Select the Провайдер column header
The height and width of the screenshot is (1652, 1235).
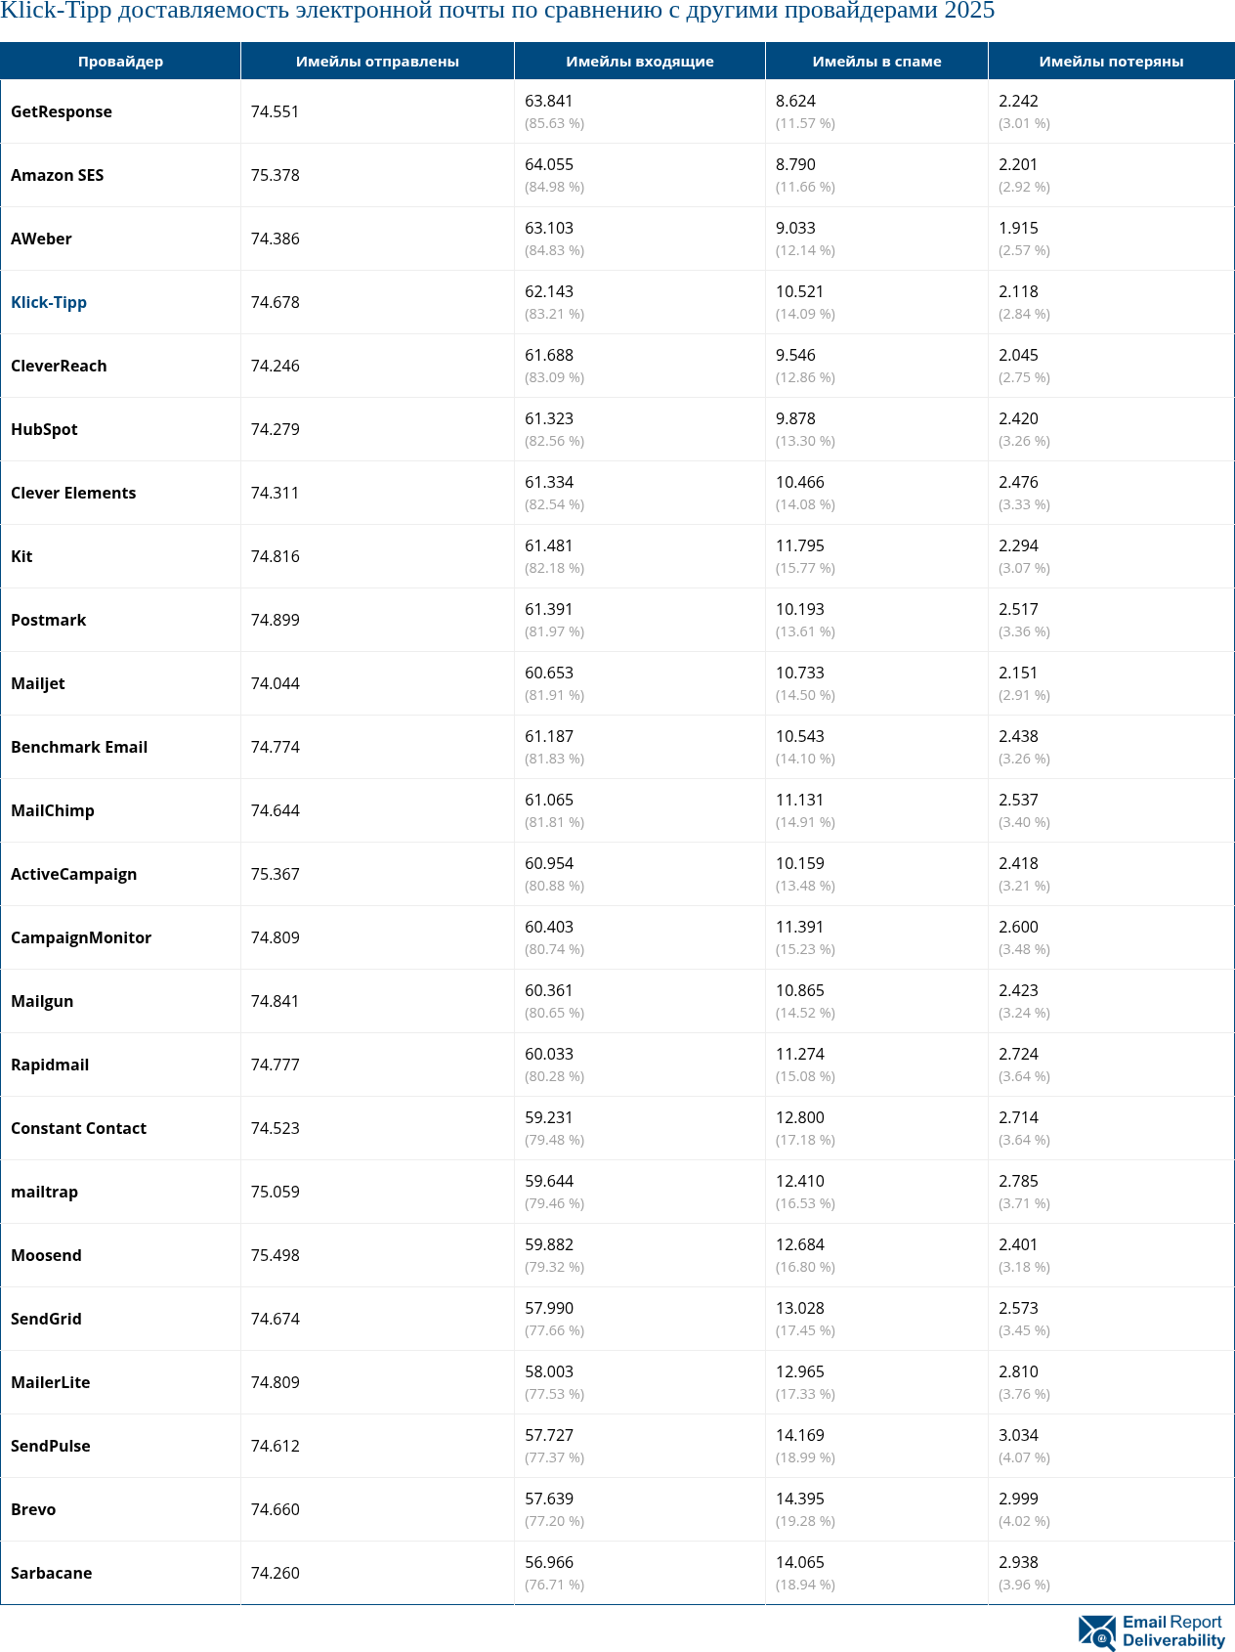pos(120,61)
